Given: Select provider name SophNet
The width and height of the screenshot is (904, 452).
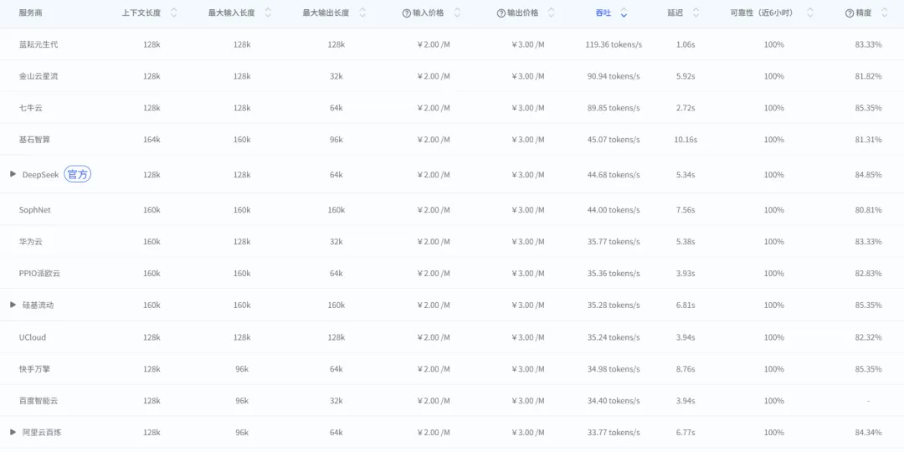Looking at the screenshot, I should (34, 210).
